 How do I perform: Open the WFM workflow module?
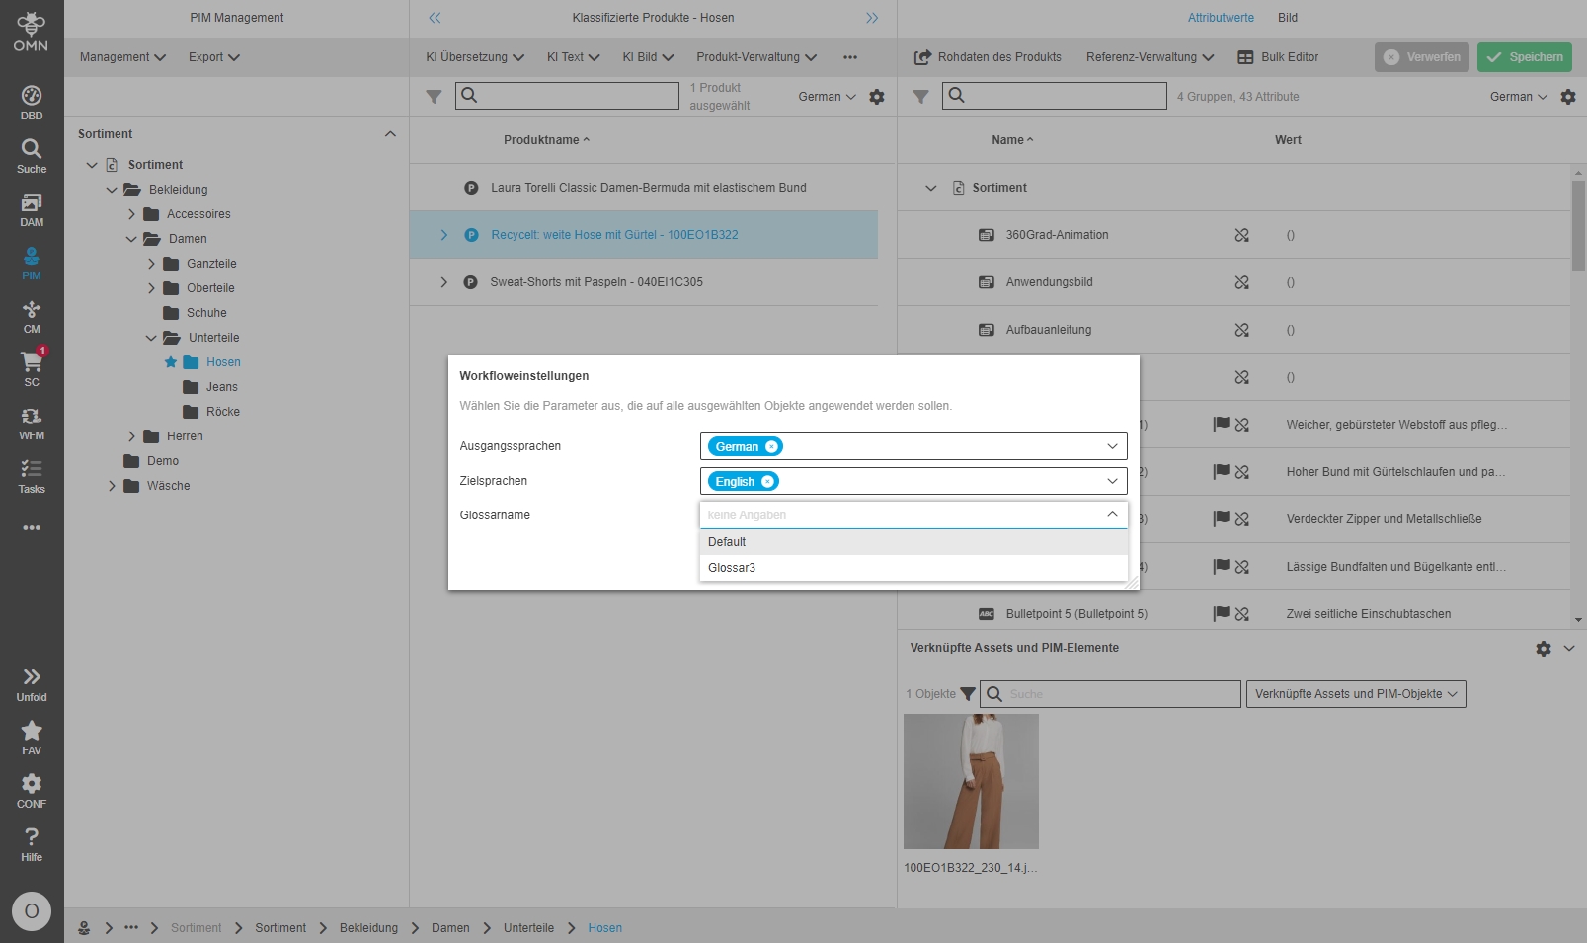pos(32,423)
